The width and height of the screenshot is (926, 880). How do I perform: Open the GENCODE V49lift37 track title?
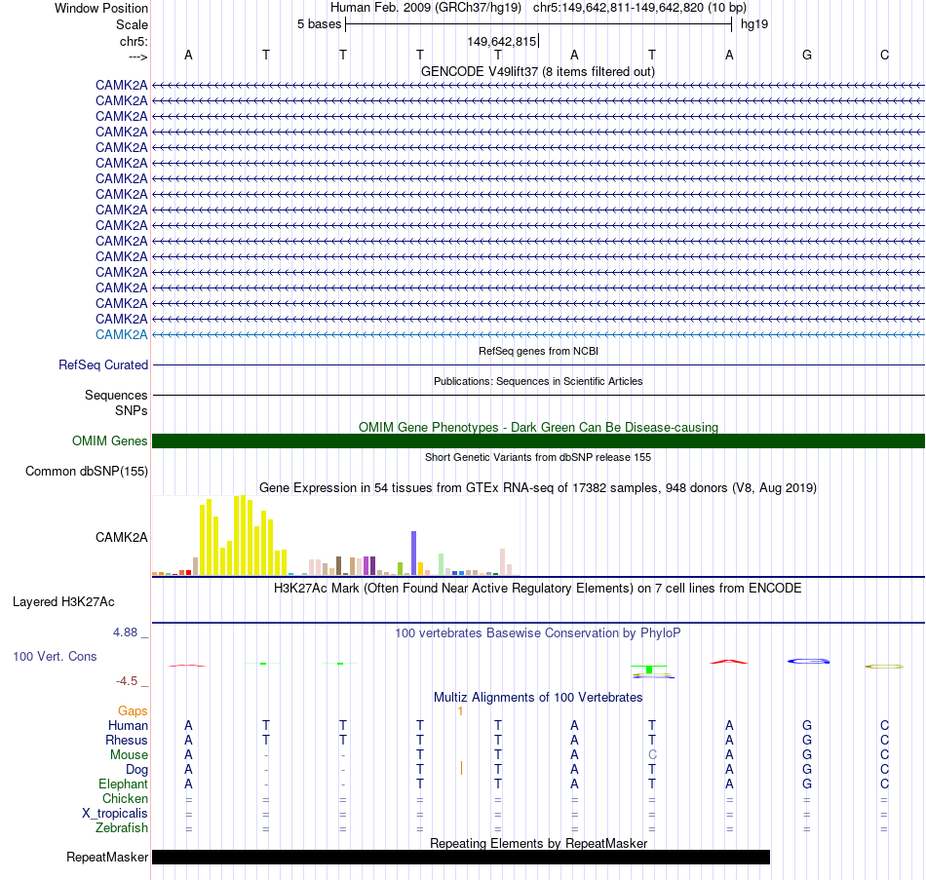click(537, 71)
